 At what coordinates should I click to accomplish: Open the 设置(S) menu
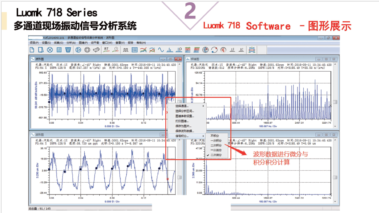click(x=46, y=43)
